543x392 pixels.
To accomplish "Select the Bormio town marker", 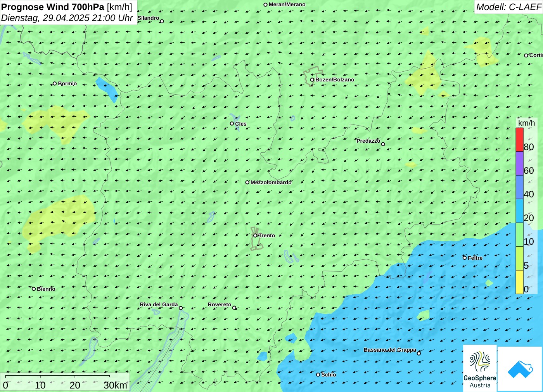I will point(55,83).
